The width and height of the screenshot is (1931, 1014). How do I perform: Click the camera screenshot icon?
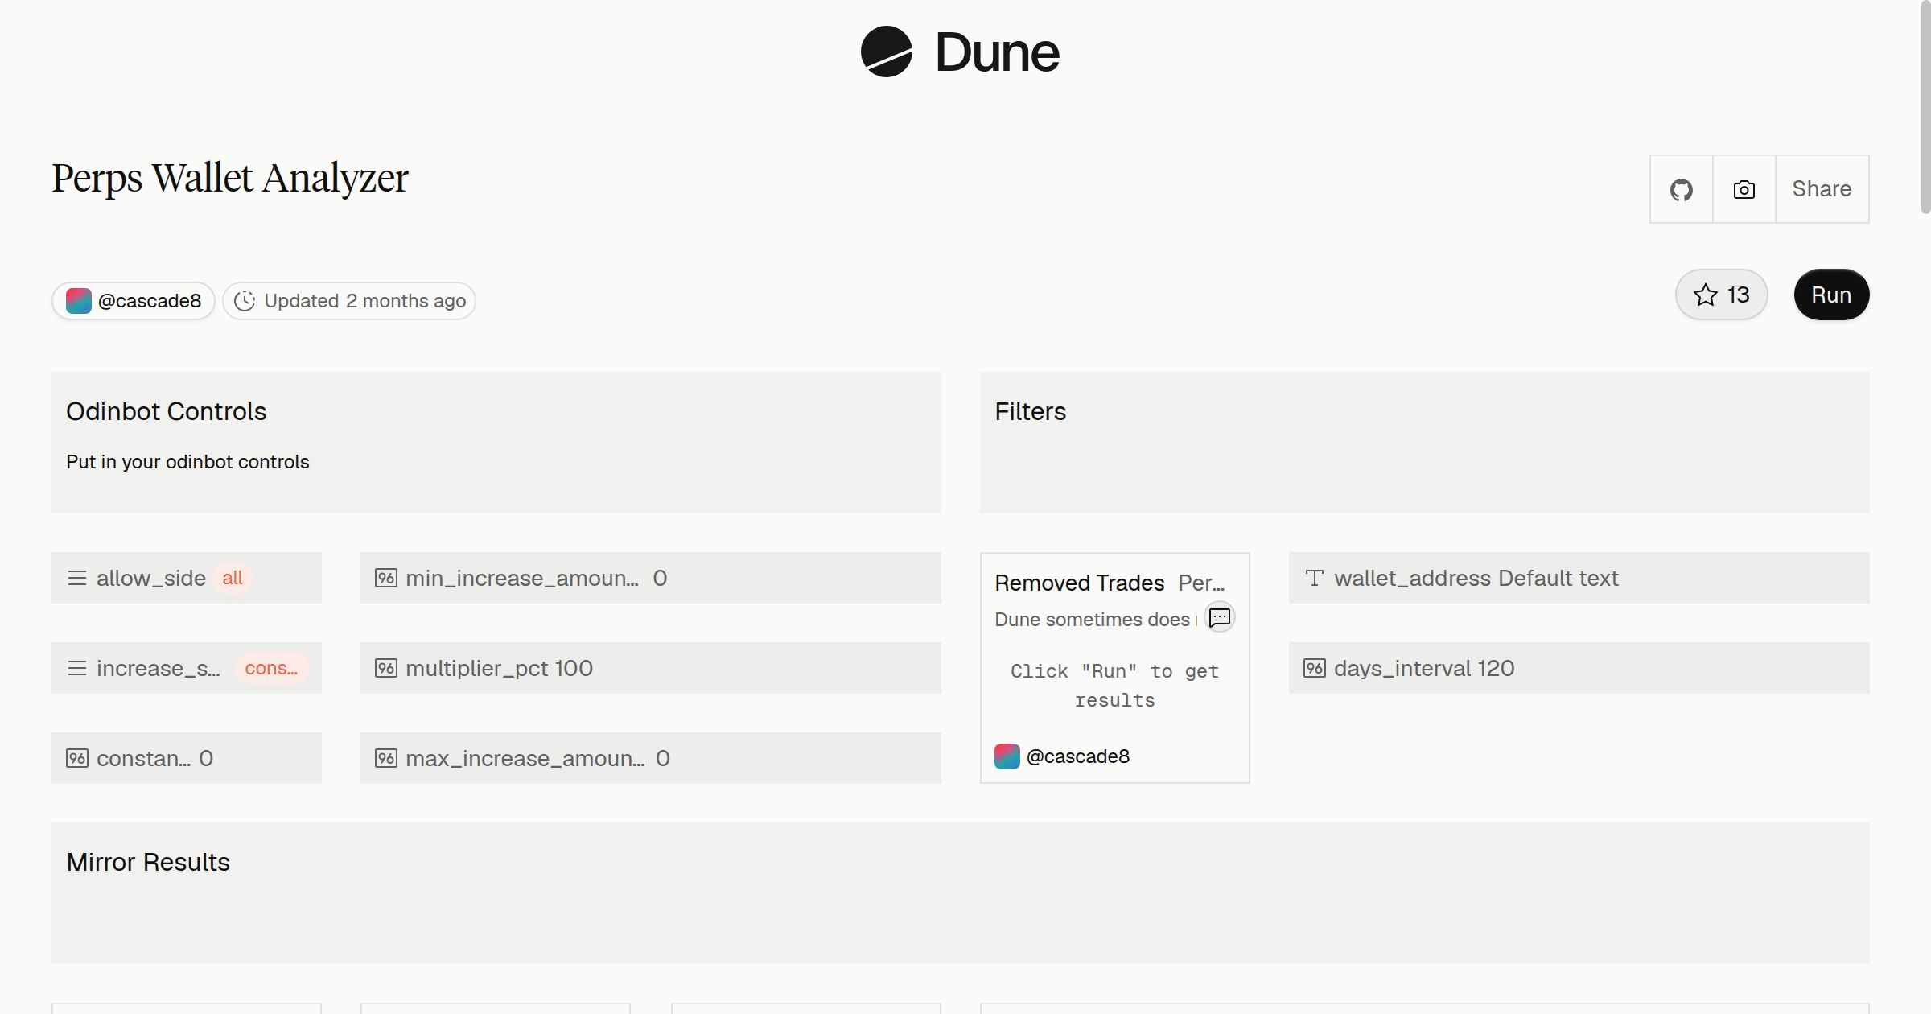(x=1744, y=190)
